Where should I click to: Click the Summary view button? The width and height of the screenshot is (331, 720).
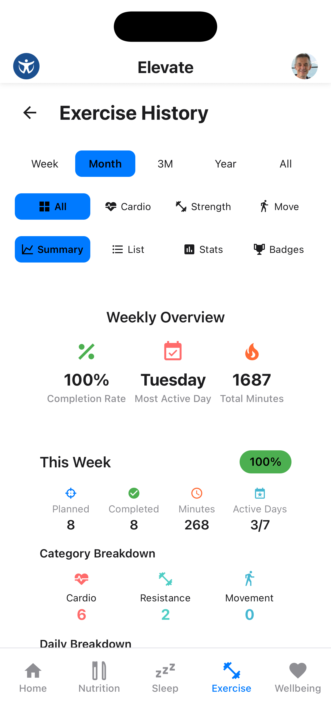52,249
